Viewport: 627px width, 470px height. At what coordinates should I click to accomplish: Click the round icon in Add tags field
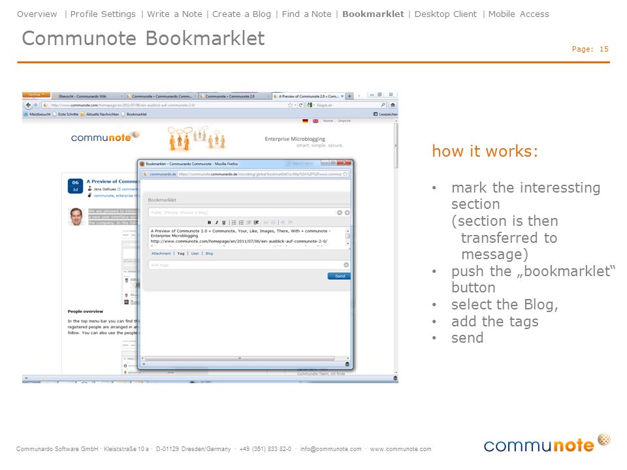coord(346,265)
